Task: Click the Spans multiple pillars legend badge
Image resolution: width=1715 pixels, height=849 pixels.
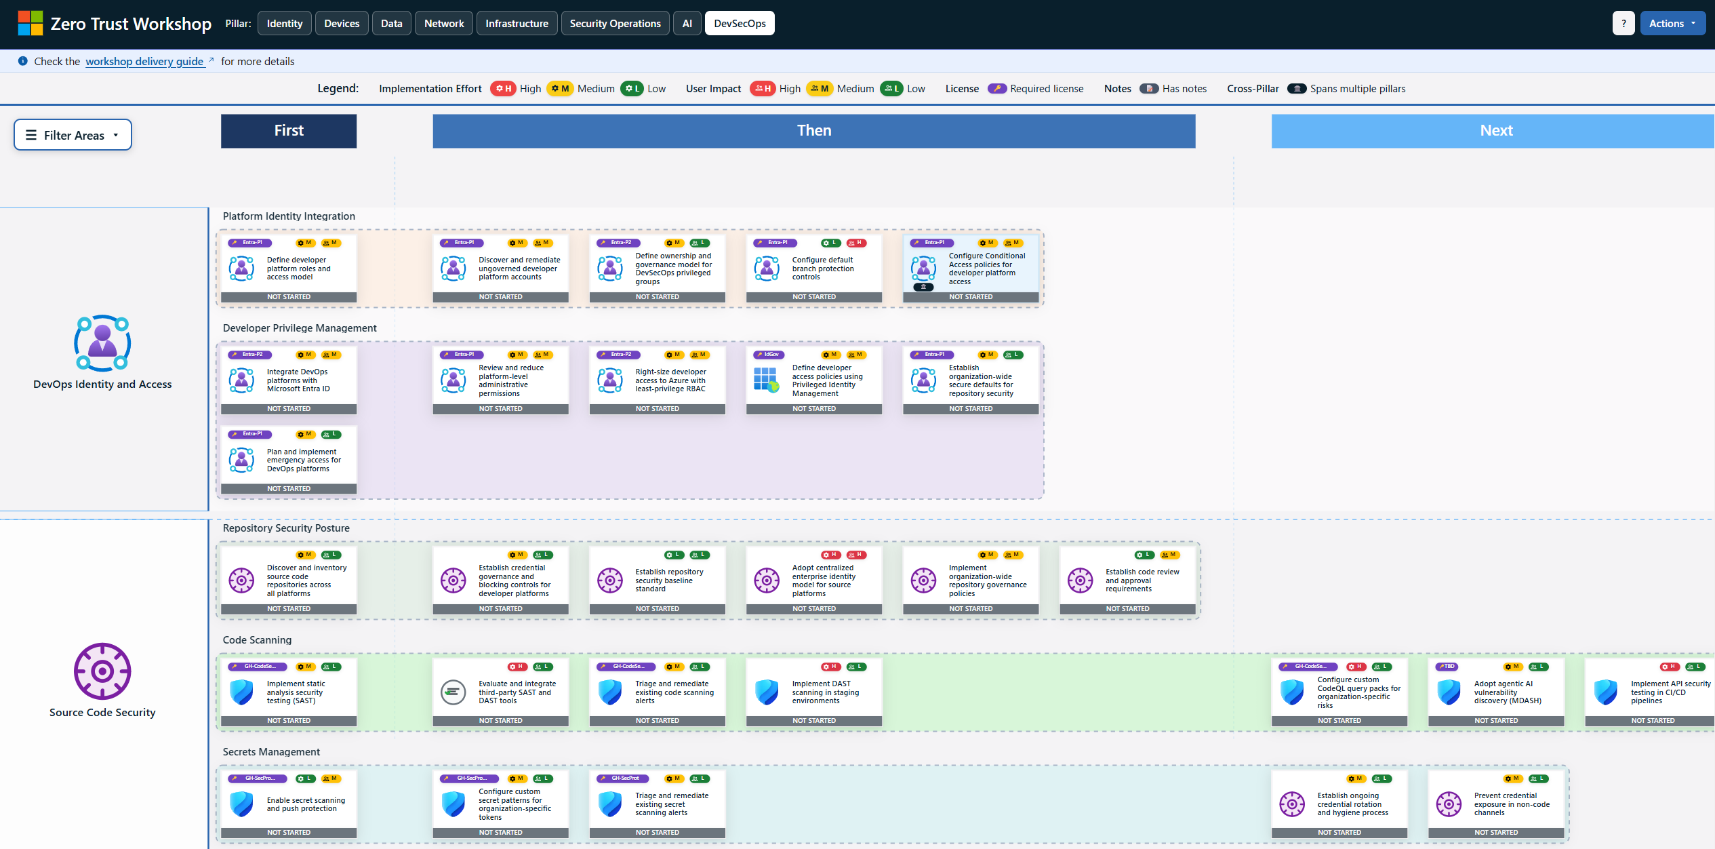Action: (x=1297, y=89)
